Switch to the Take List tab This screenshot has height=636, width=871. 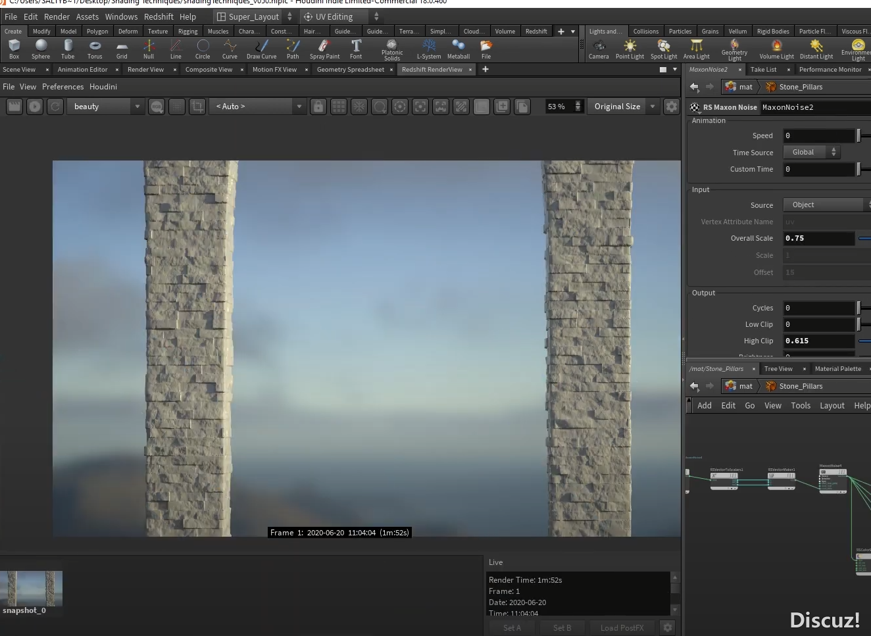[763, 69]
